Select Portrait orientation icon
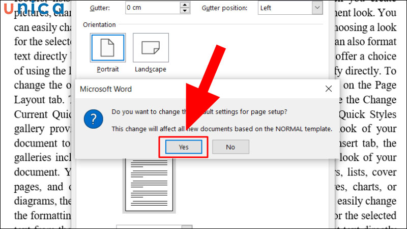This screenshot has width=407, height=229. [108, 47]
